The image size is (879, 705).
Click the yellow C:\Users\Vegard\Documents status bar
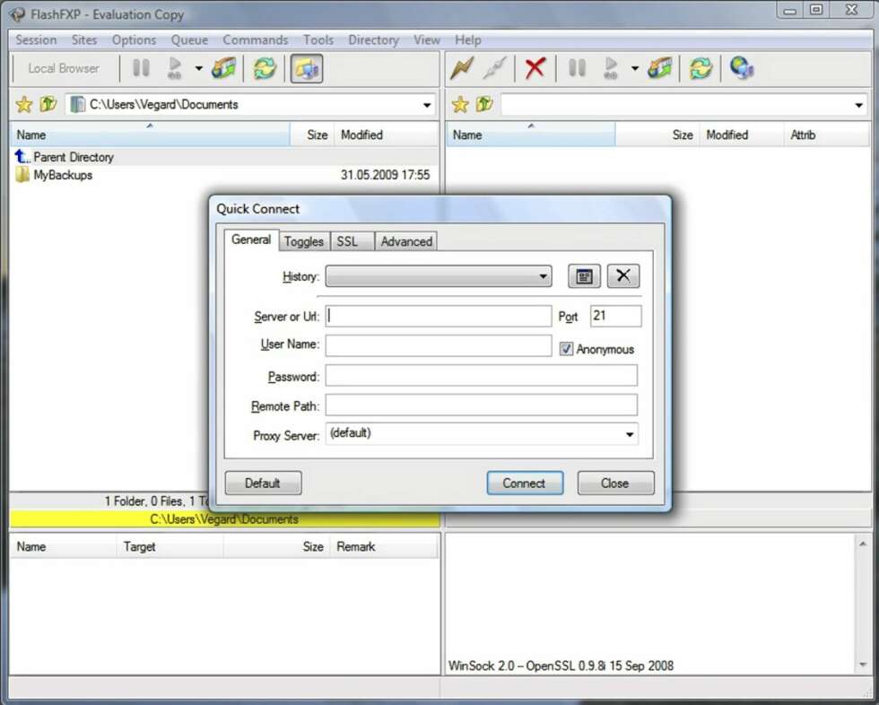click(x=224, y=519)
